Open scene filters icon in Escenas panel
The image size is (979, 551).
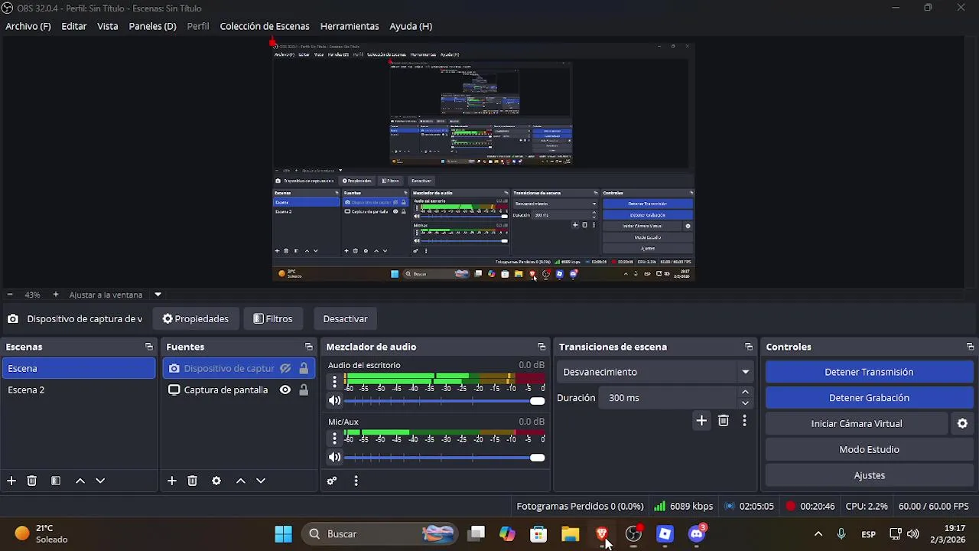point(56,481)
